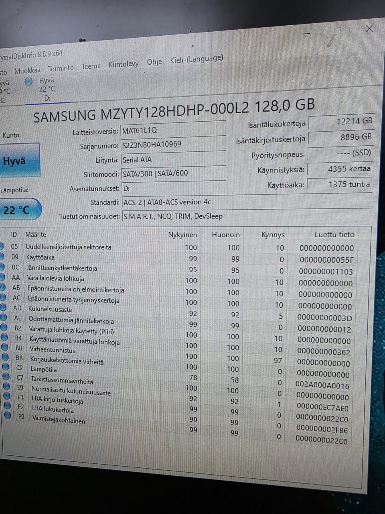Click the status icon for row B4
The height and width of the screenshot is (514, 385).
click(x=4, y=337)
